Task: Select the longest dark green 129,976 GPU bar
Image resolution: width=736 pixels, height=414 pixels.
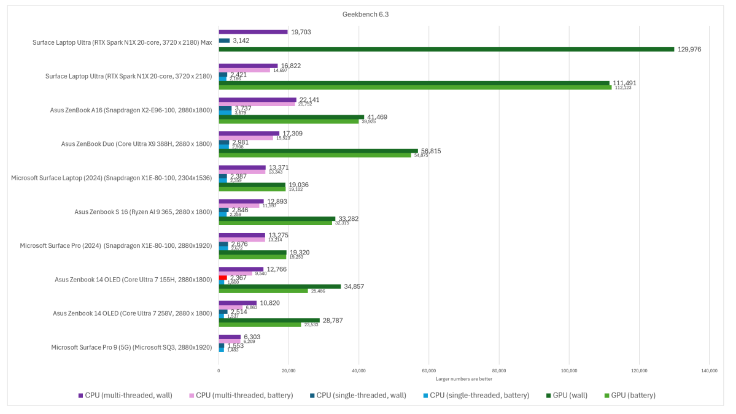Action: coord(446,49)
